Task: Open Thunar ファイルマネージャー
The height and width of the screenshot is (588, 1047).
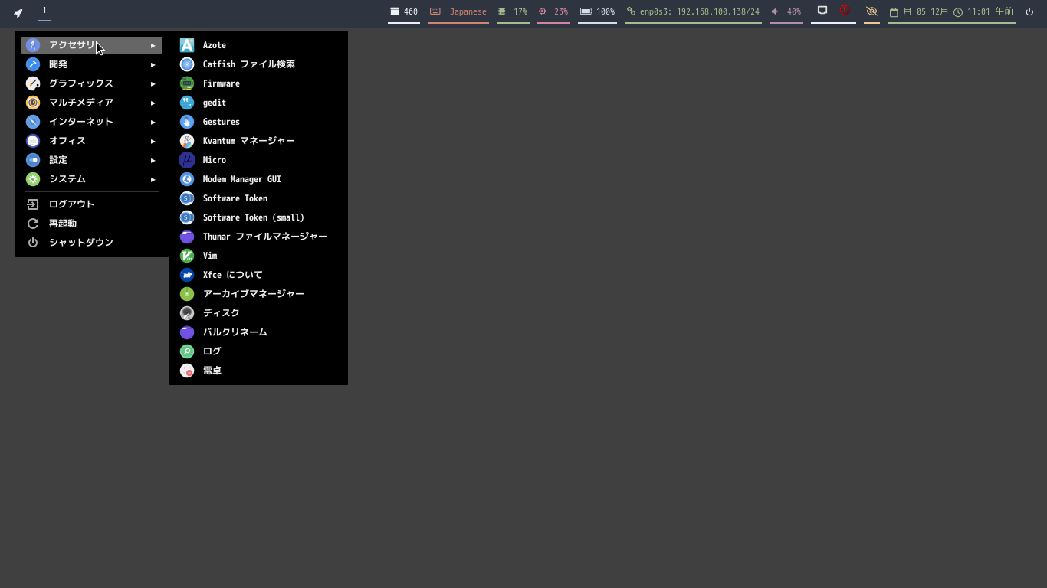Action: 258,237
